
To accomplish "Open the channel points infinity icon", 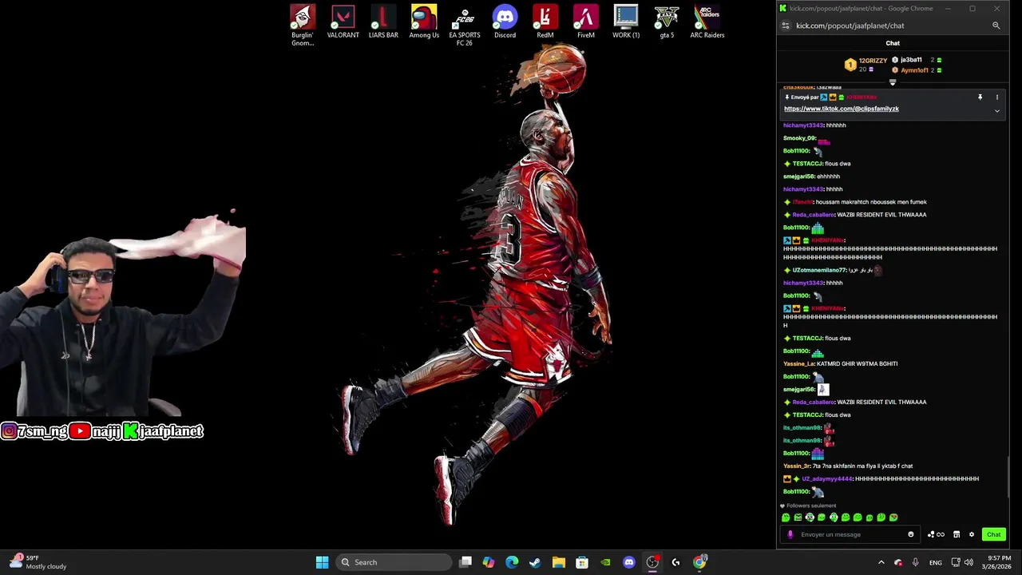I will 936,534.
